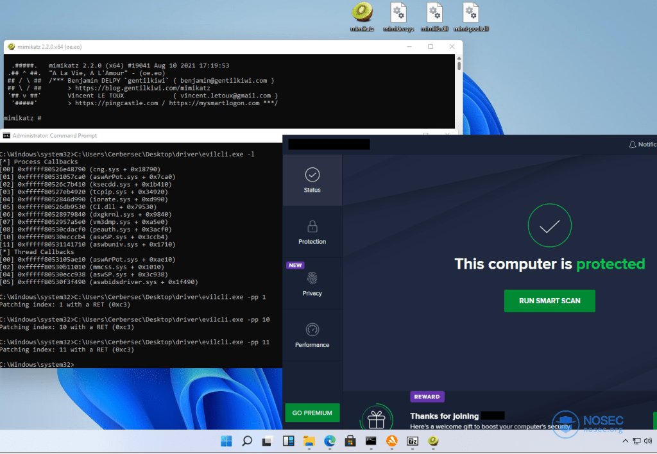Viewport: 657px width, 454px height.
Task: Click the vm3dmp.sys callback entry
Action: [84, 222]
